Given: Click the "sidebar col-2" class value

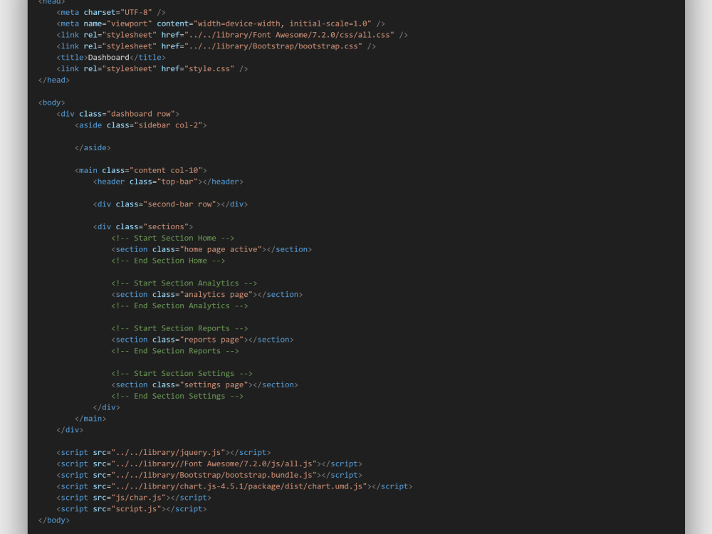Looking at the screenshot, I should point(168,125).
